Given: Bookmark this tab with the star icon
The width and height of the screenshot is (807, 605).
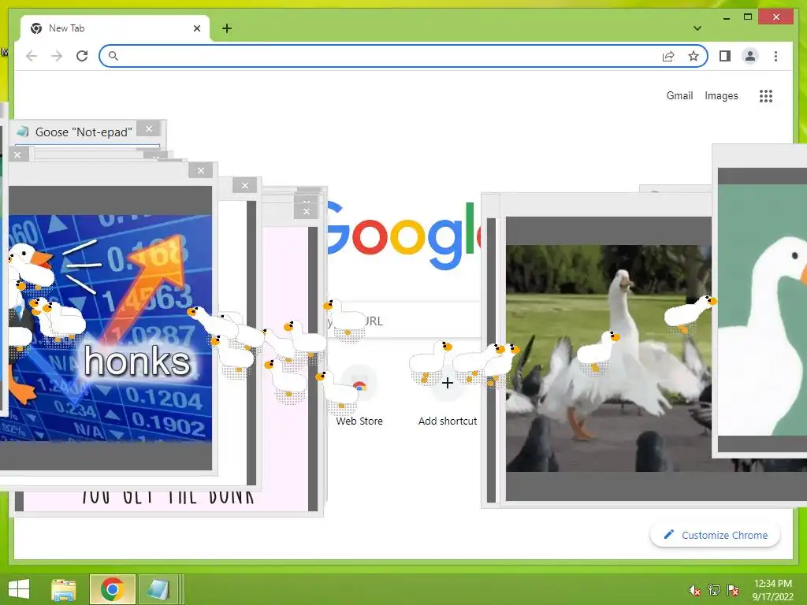Looking at the screenshot, I should pyautogui.click(x=694, y=56).
